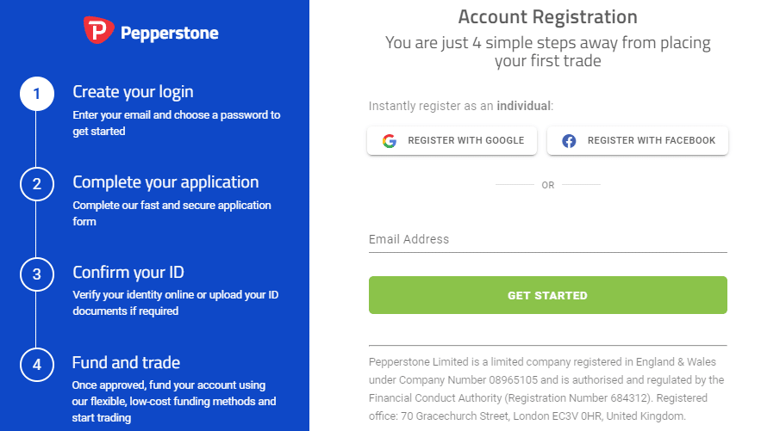This screenshot has height=431, width=761.
Task: Select step 1 circle for Create your login
Action: [x=37, y=94]
